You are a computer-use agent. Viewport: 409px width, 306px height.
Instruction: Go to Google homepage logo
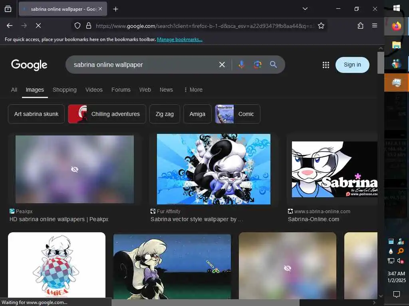tap(29, 65)
